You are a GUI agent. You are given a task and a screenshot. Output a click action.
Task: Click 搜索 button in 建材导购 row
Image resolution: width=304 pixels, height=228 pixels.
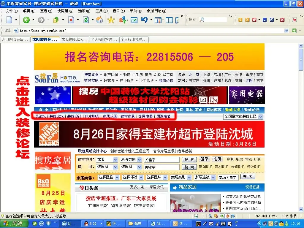189,159
